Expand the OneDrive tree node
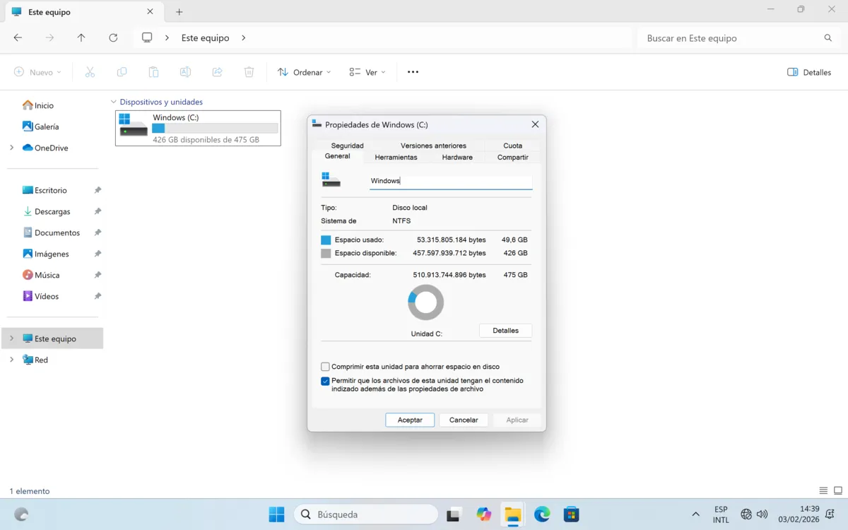848x530 pixels. [x=11, y=148]
